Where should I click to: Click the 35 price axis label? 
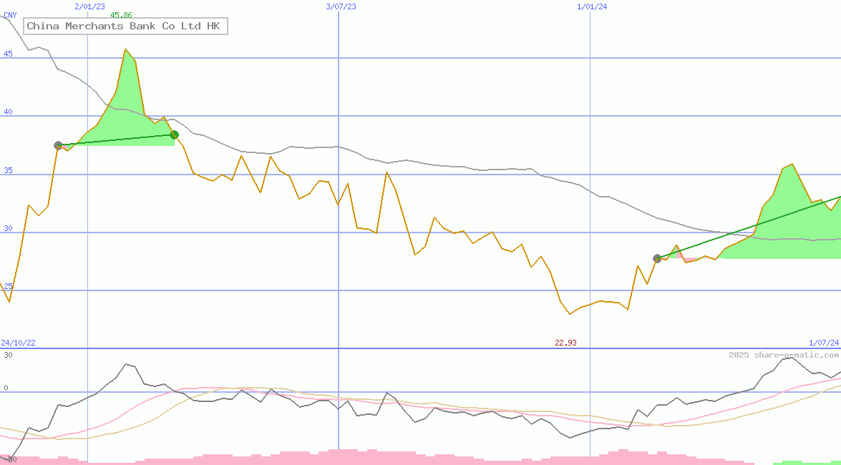pos(8,170)
